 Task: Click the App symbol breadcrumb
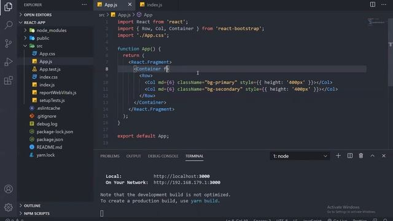coord(145,15)
